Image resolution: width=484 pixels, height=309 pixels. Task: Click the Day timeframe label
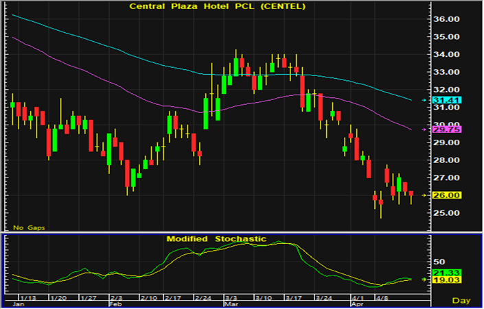click(x=461, y=301)
